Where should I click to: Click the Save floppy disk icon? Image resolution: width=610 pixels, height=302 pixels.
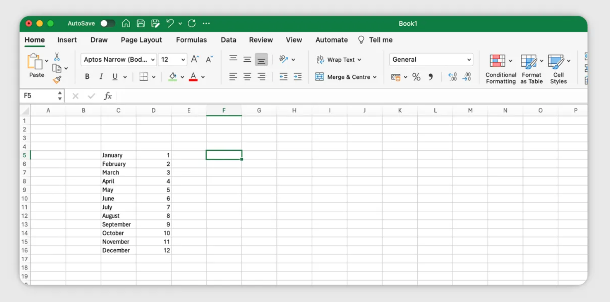(x=141, y=23)
